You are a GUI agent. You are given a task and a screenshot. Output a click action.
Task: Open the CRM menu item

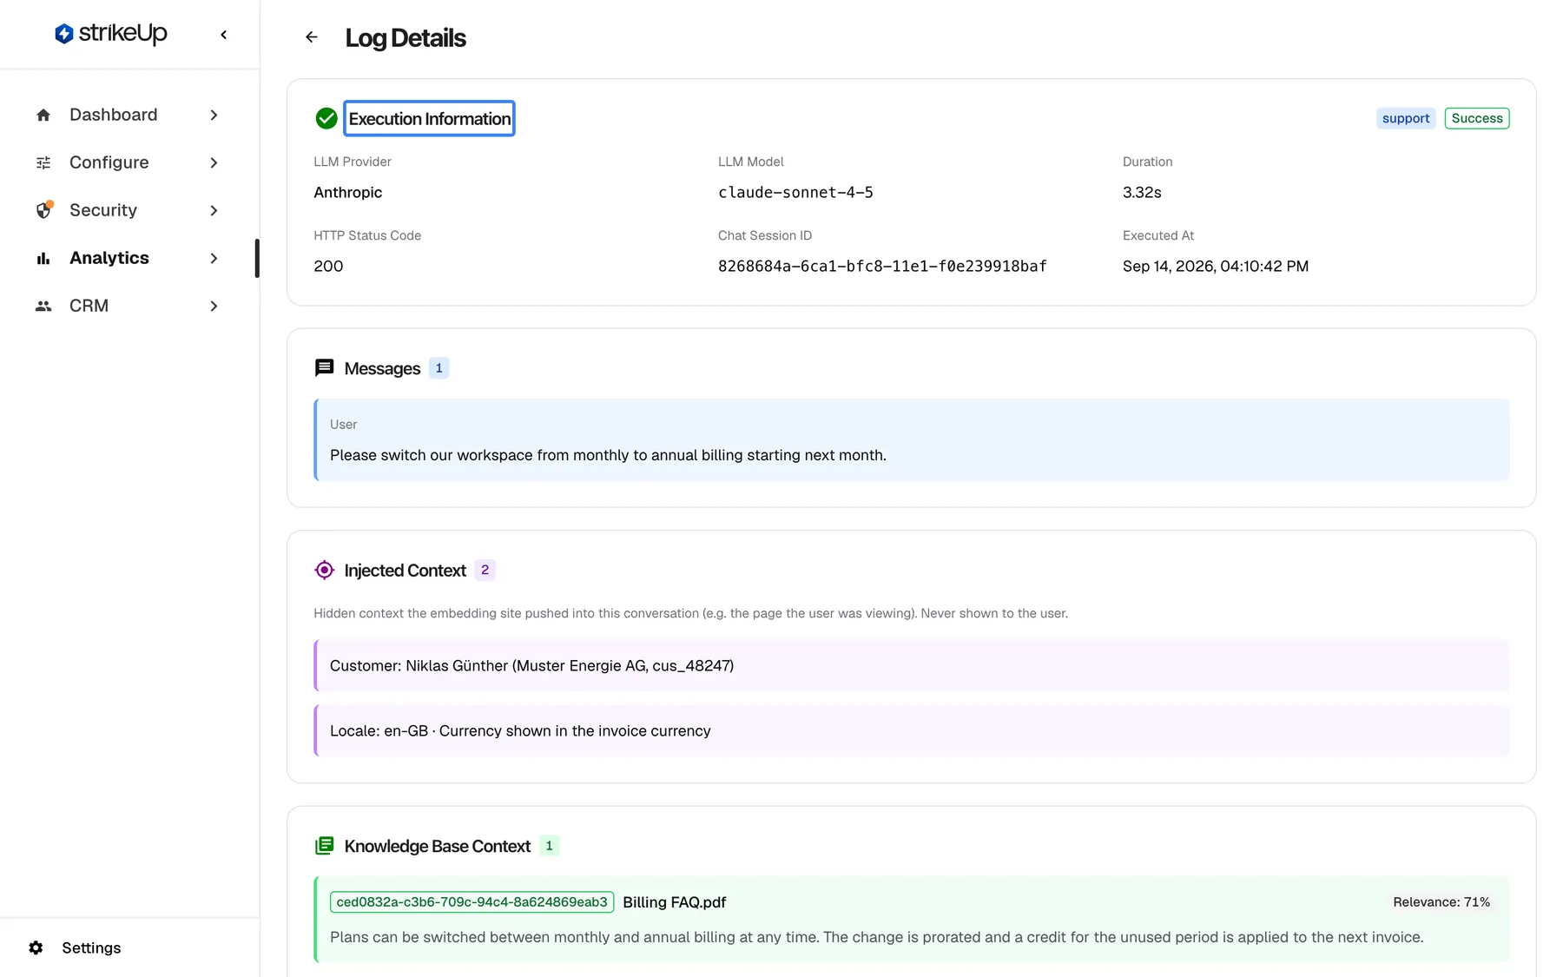coord(128,306)
